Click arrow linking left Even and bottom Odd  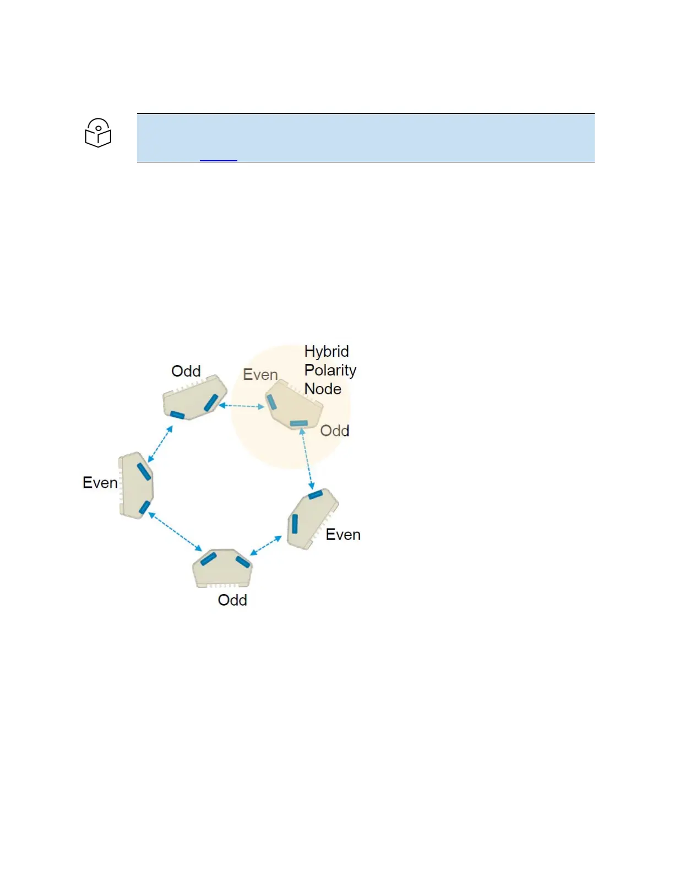click(175, 531)
